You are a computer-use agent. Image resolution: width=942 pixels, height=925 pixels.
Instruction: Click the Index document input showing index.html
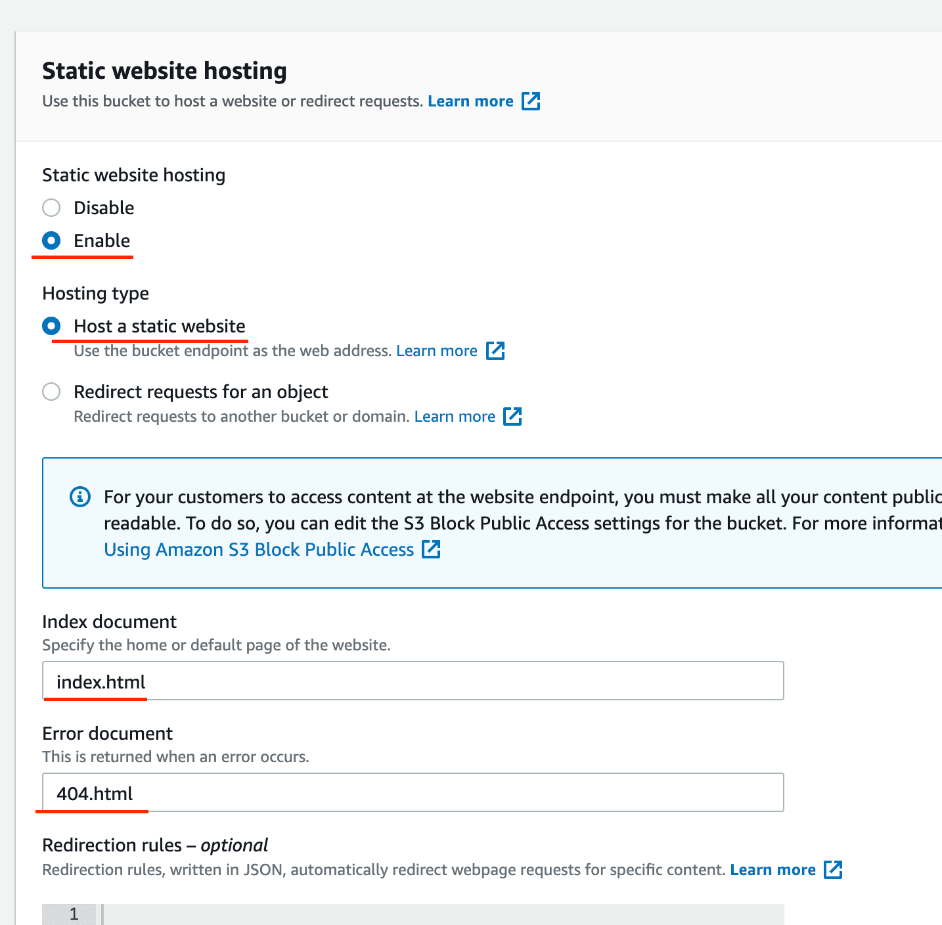pyautogui.click(x=413, y=681)
